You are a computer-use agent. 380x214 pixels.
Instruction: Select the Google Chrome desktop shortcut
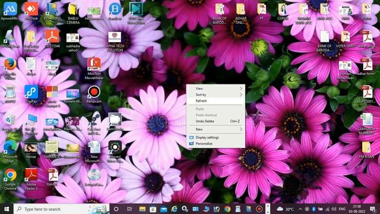(10, 179)
